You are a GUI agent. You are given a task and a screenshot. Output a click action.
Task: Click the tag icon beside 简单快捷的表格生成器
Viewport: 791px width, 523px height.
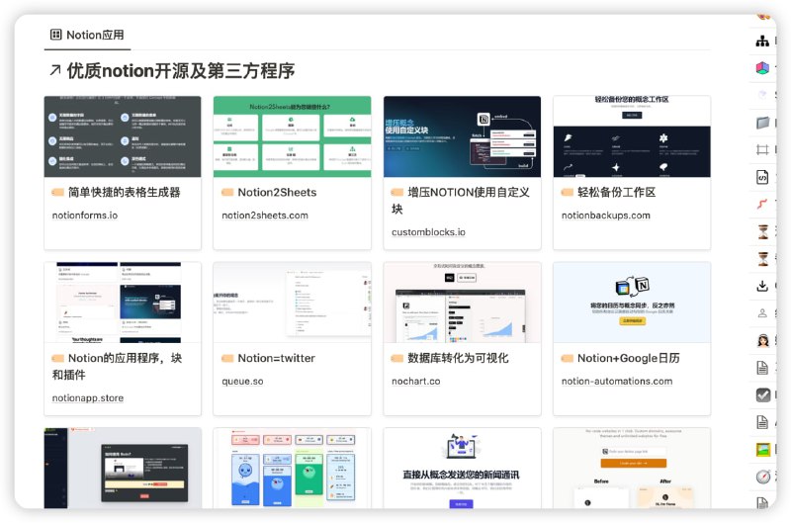coord(58,192)
